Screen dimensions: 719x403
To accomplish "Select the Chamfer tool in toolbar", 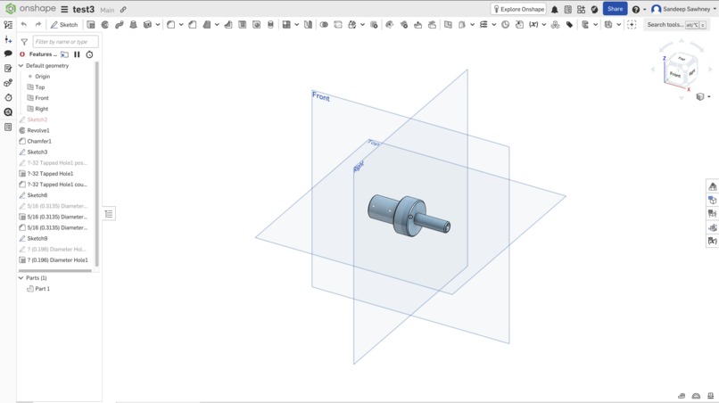I will [x=193, y=25].
